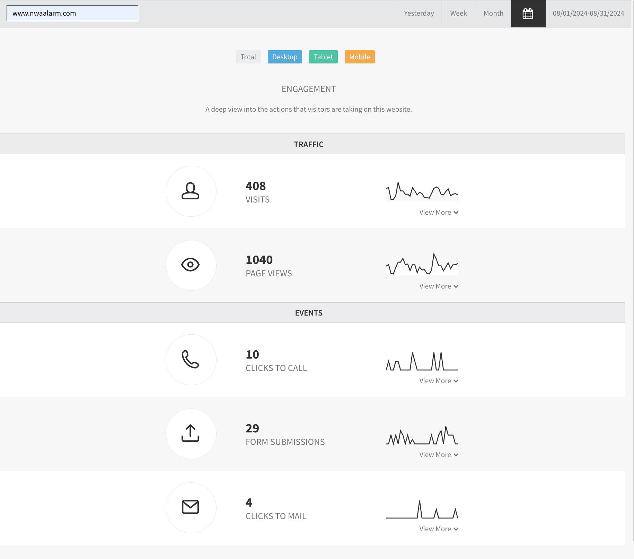The height and width of the screenshot is (559, 634).
Task: Select the Total filter button
Action: click(248, 57)
